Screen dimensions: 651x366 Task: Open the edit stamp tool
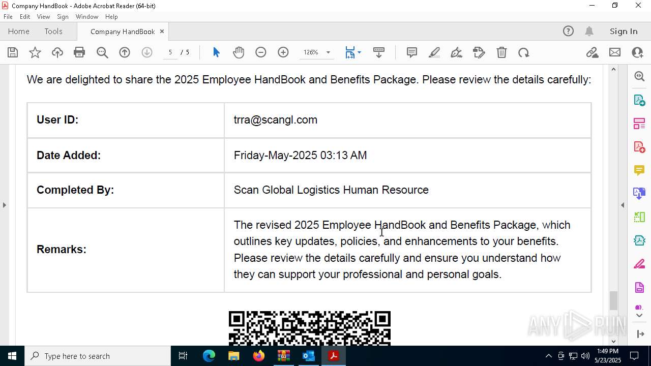point(479,52)
